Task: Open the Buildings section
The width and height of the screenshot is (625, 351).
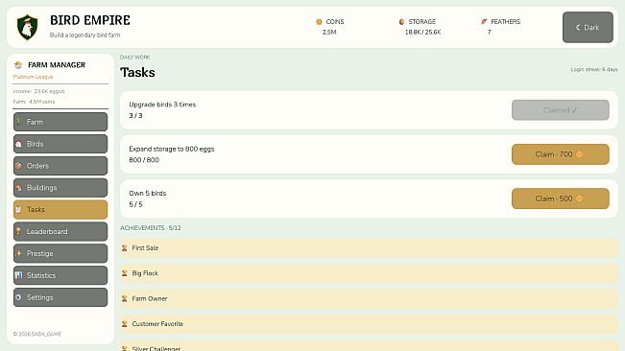Action: point(60,187)
